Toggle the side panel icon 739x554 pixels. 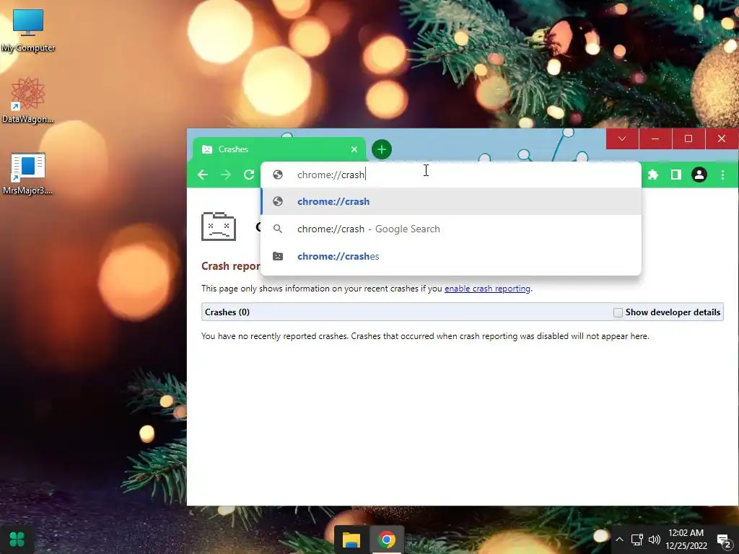675,175
